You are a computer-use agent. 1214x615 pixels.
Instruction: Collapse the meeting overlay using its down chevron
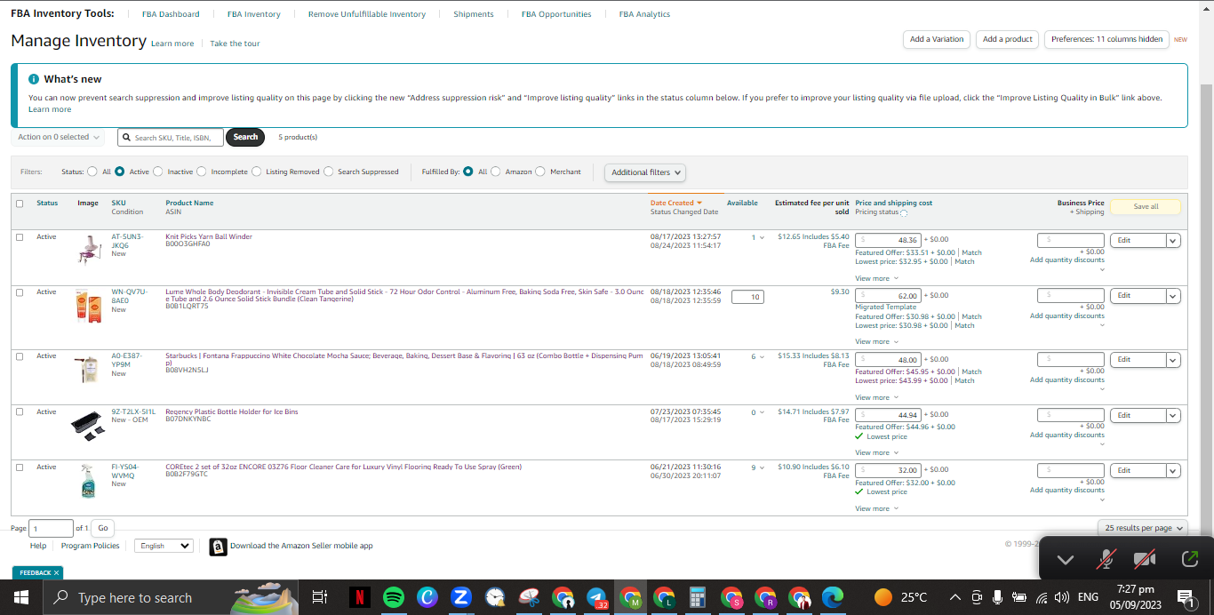[x=1066, y=559]
